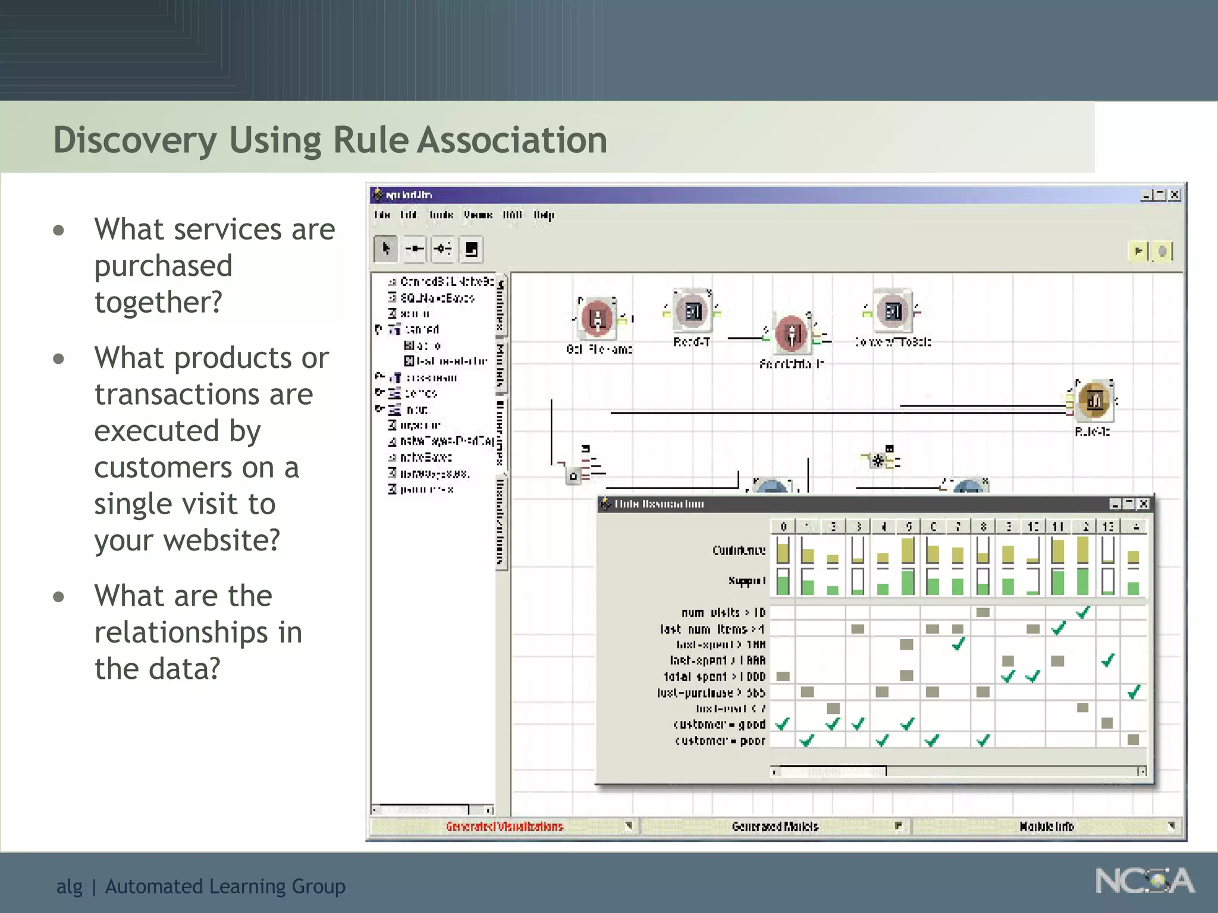Open the Help menu

click(544, 215)
